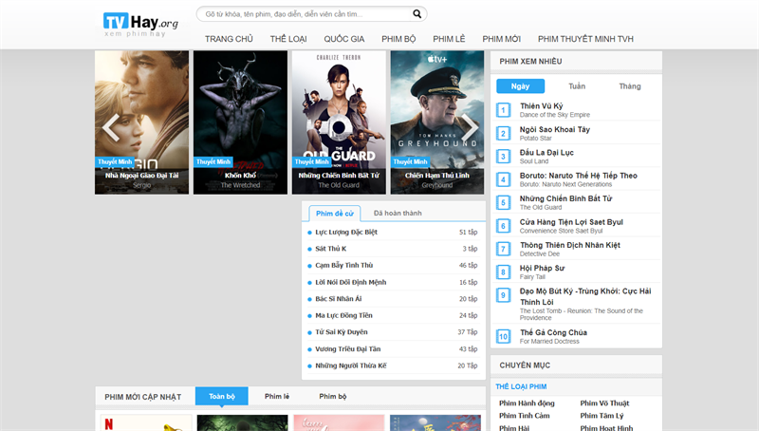Open Thế Gả Công Chúa link

553,332
